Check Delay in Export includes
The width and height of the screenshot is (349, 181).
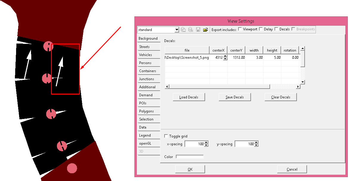[x=261, y=29]
